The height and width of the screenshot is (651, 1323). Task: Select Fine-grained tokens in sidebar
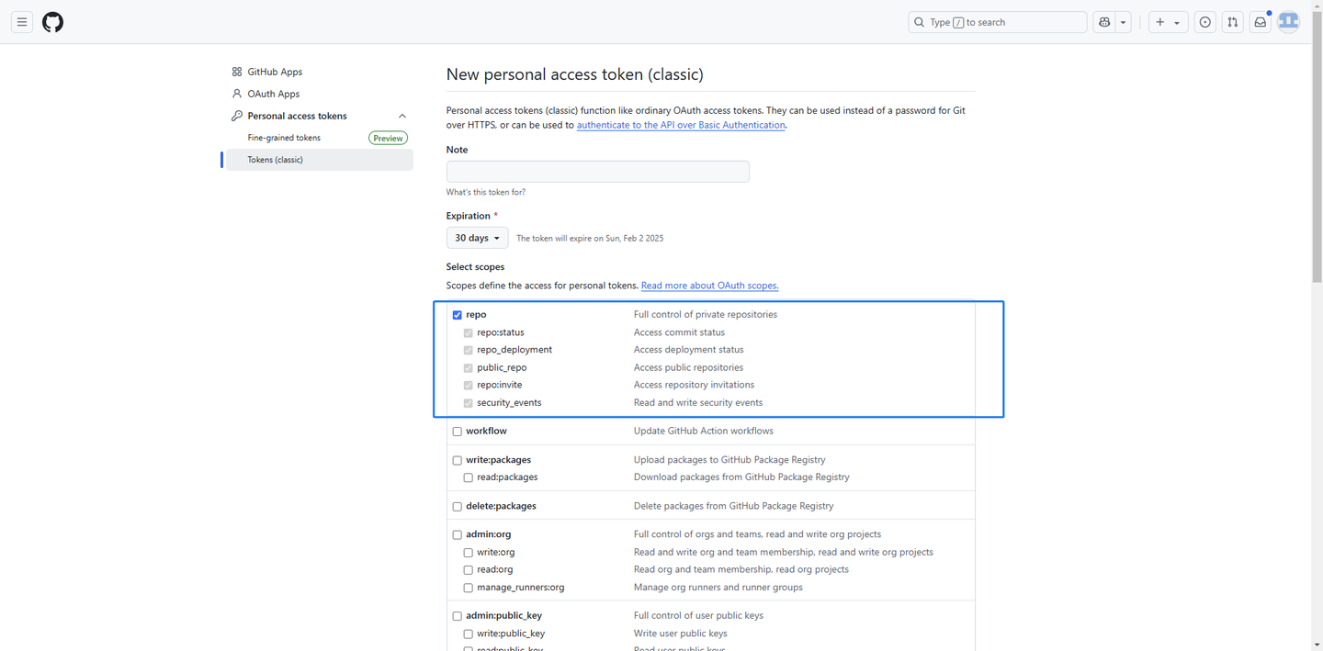284,138
